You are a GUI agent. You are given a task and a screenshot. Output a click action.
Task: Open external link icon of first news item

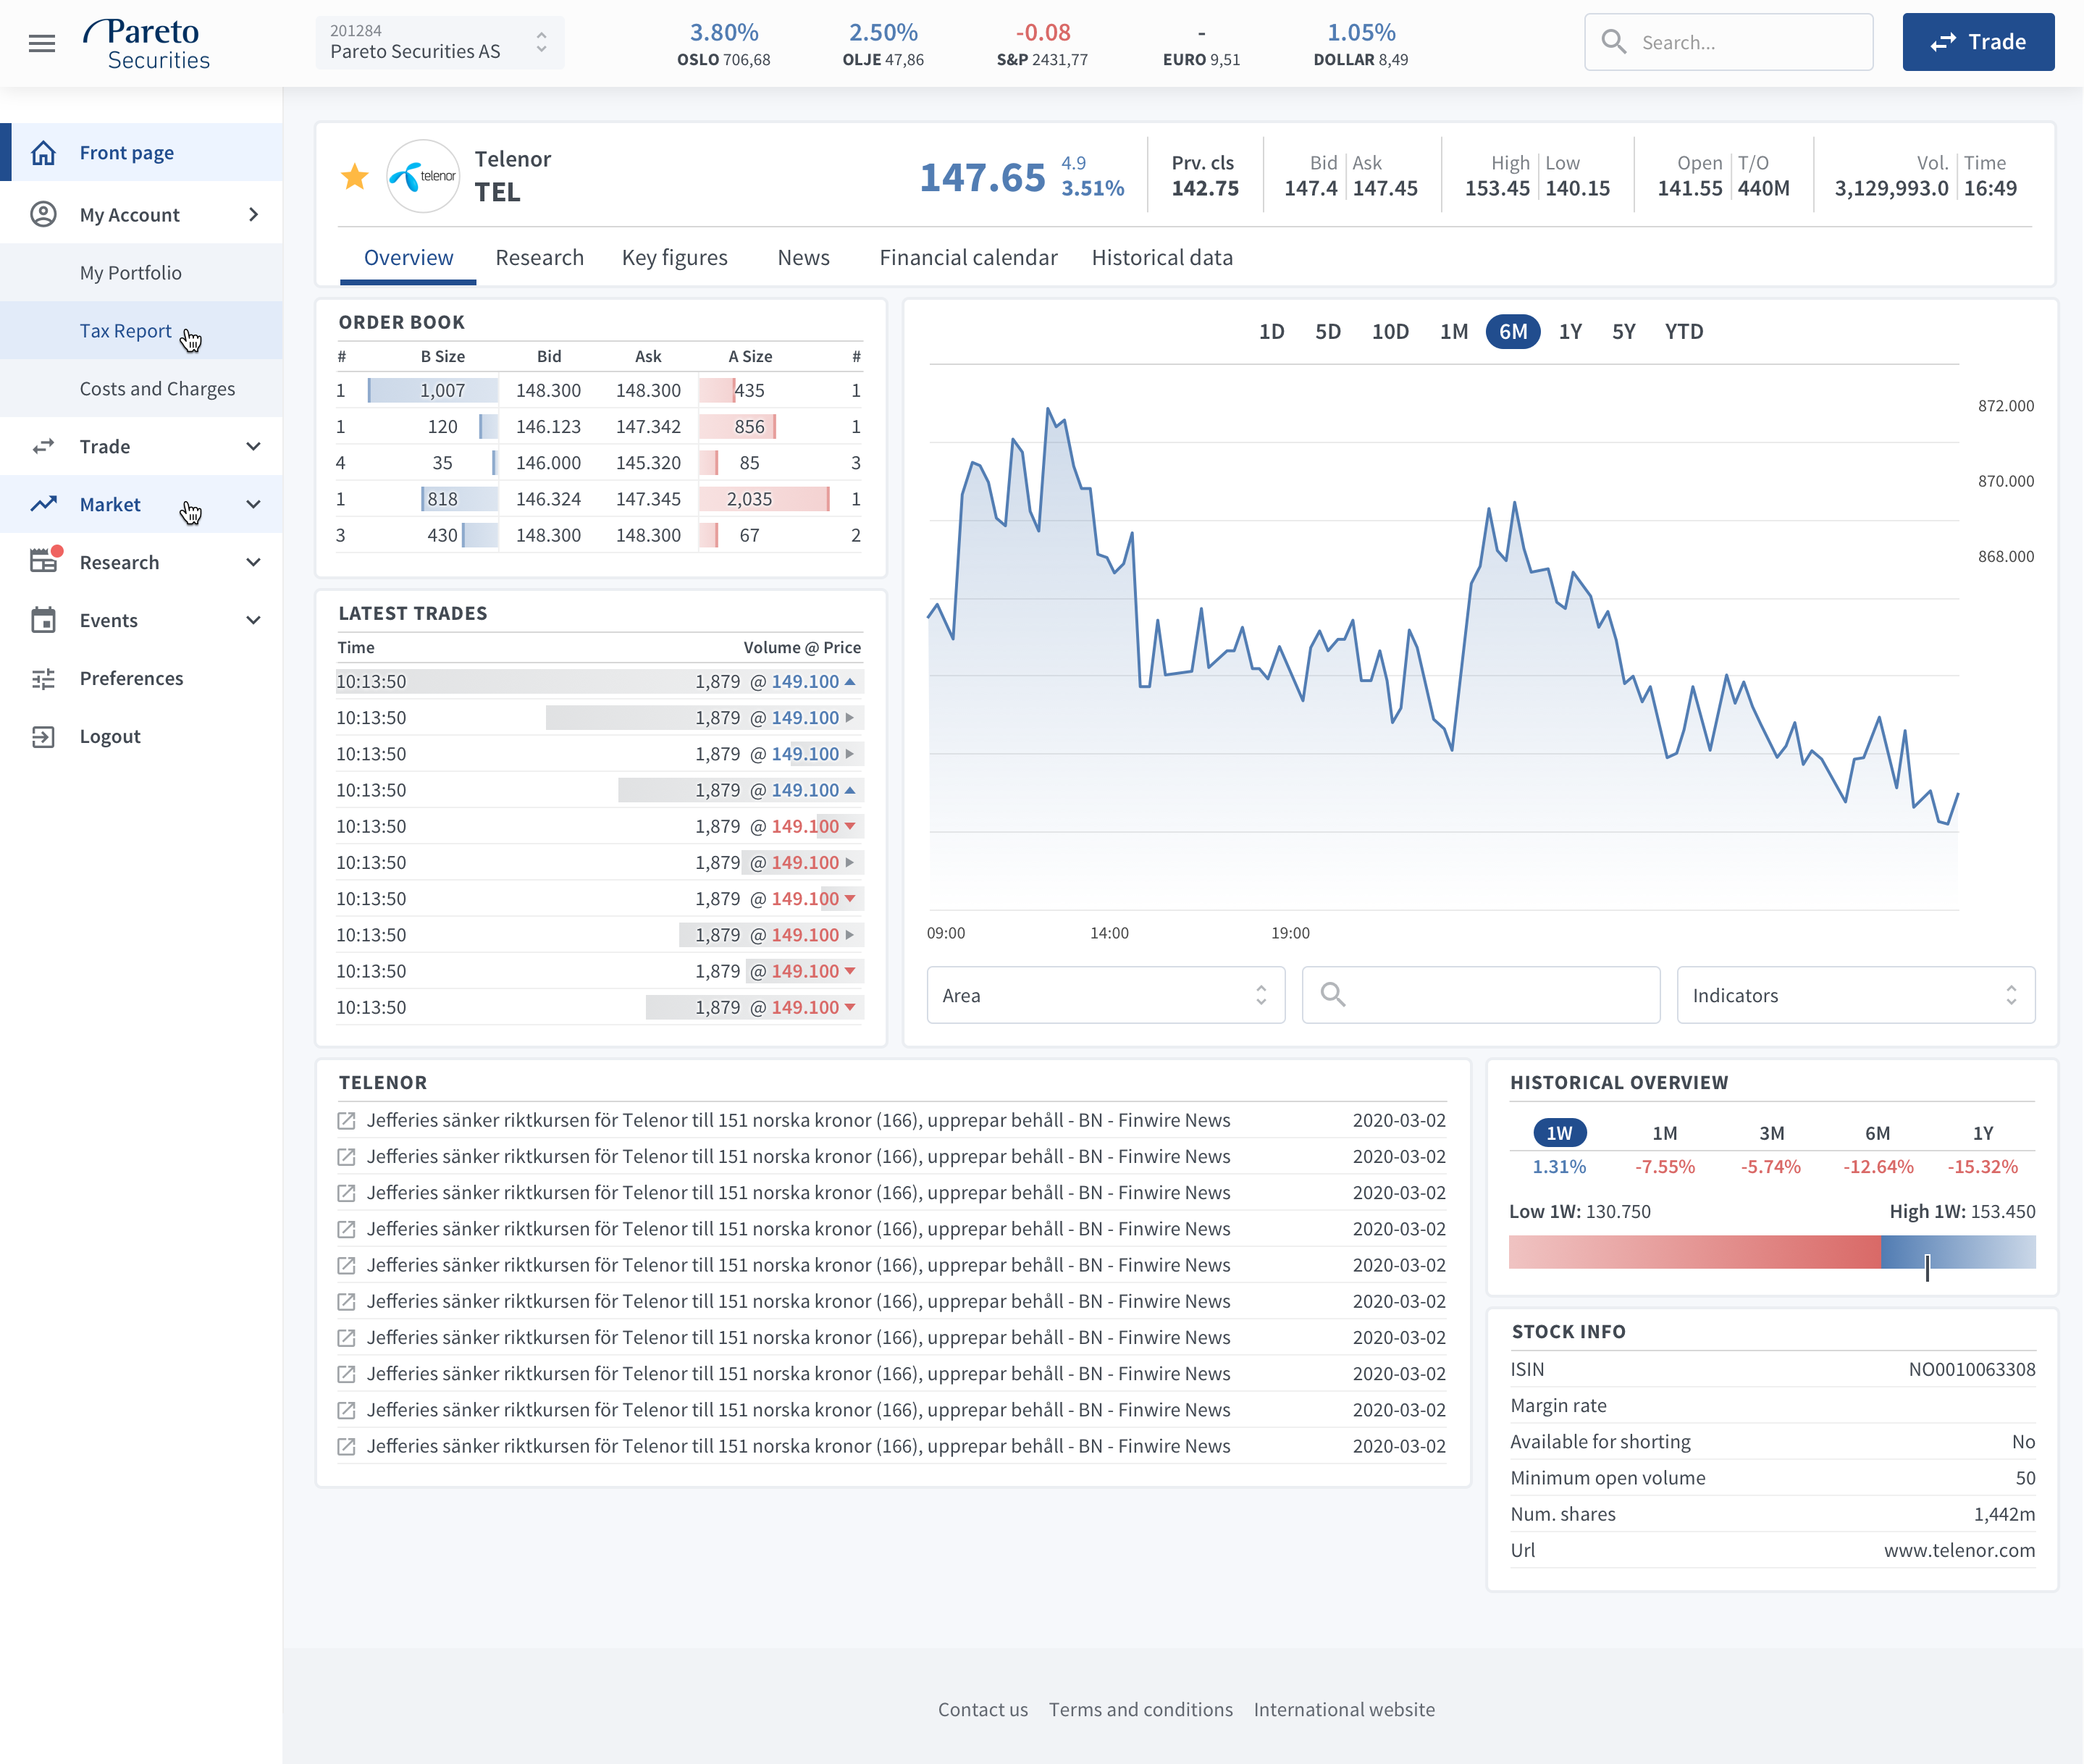pyautogui.click(x=346, y=1121)
